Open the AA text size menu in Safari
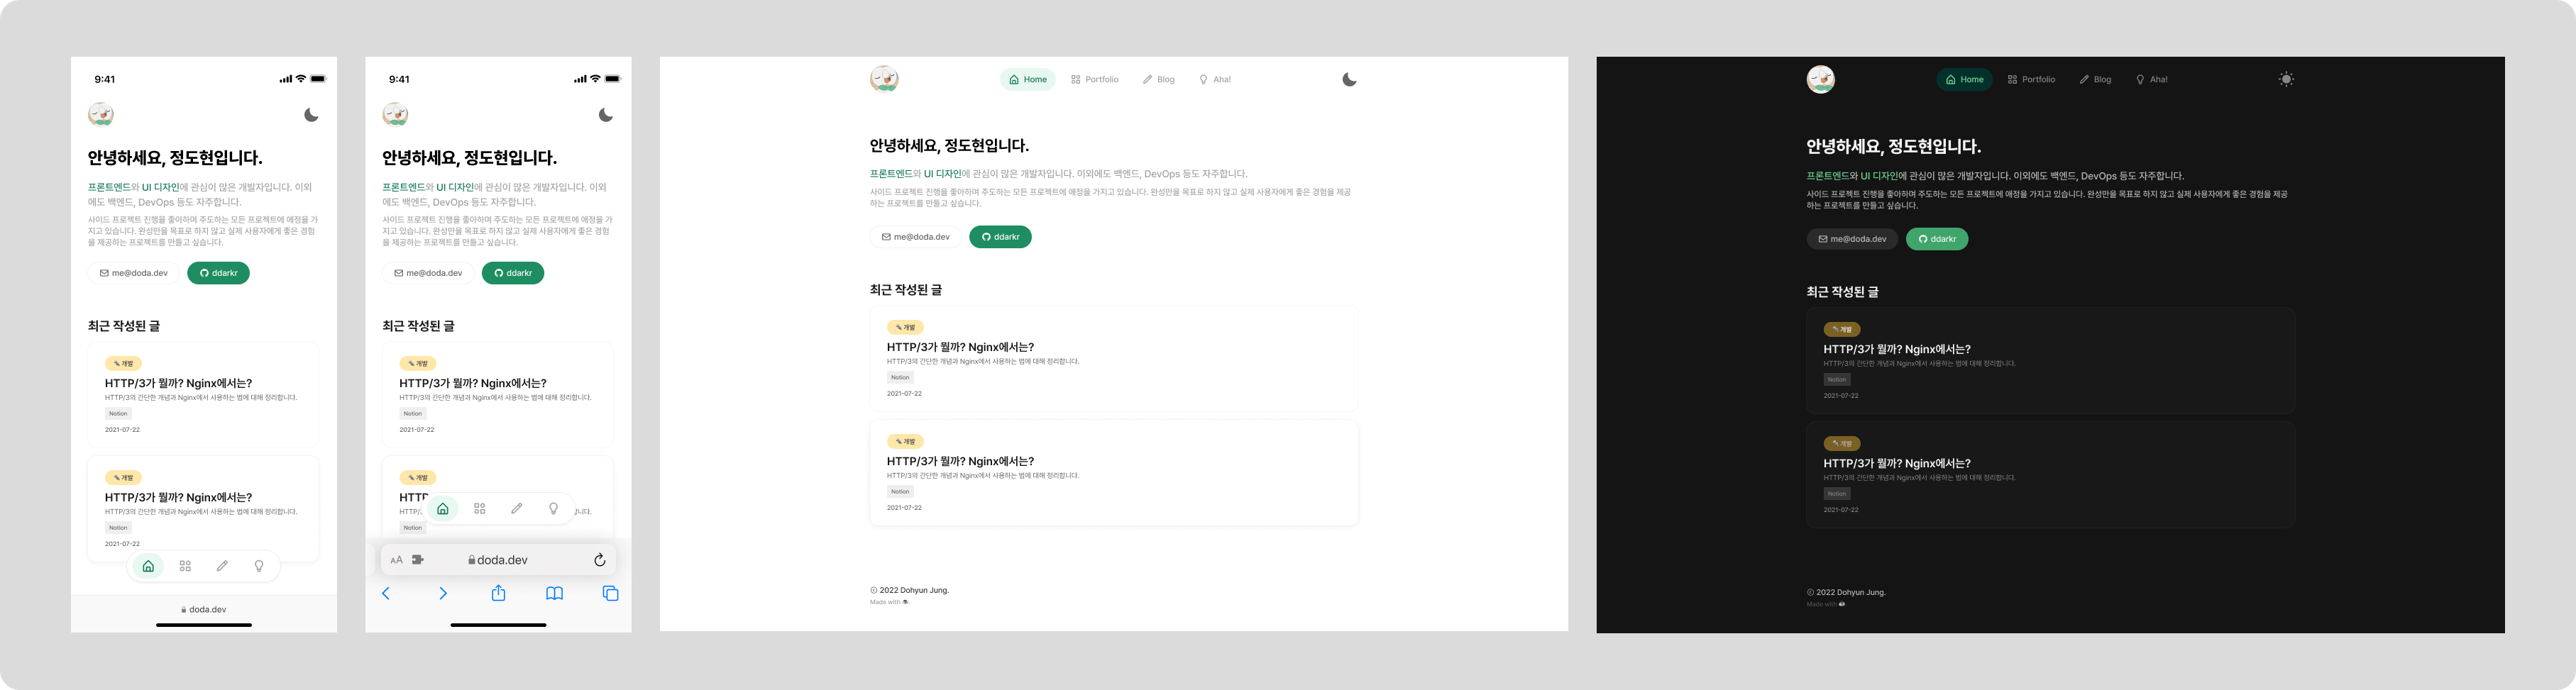Screen dimensions: 2576x690 pyautogui.click(x=396, y=559)
